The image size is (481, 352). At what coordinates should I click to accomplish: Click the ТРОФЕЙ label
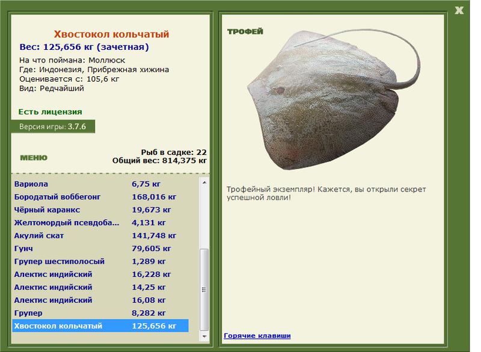245,32
